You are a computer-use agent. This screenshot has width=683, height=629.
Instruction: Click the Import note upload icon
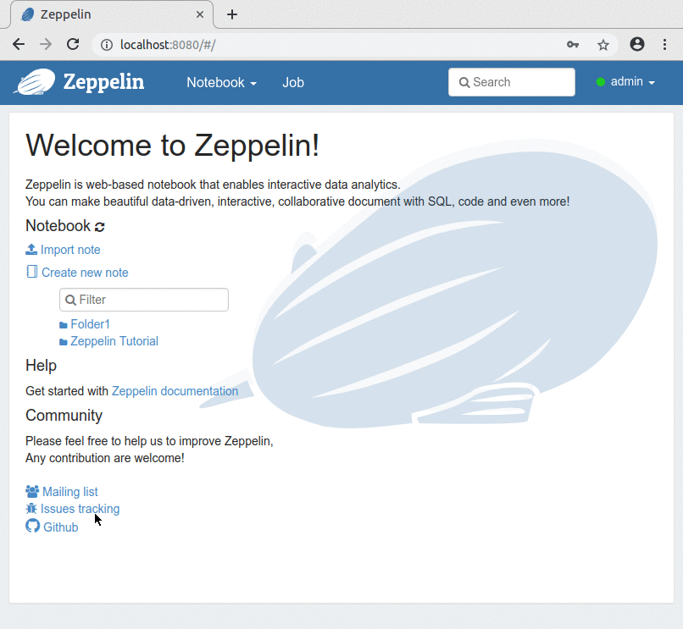[x=31, y=250]
